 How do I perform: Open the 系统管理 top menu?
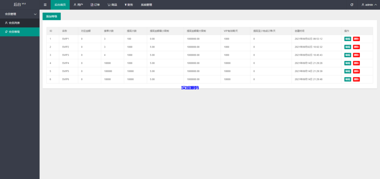(146, 5)
